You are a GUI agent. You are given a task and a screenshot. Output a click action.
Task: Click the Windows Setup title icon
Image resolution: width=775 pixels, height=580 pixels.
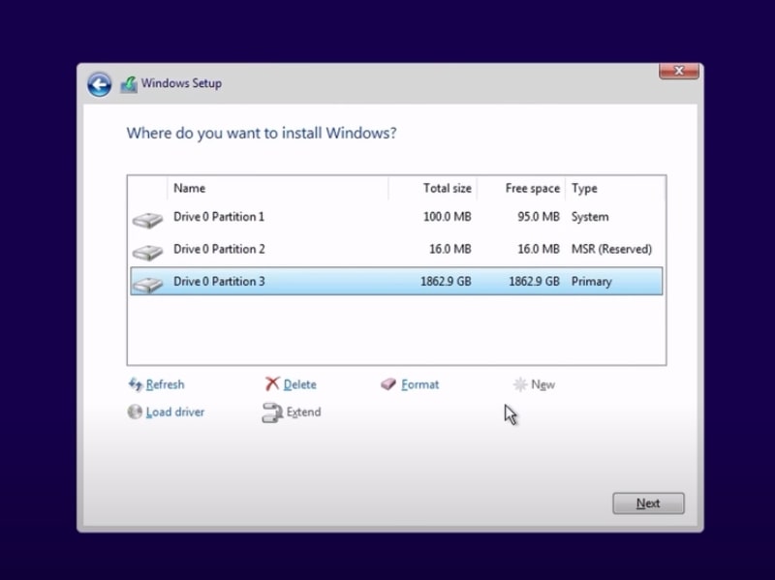129,84
